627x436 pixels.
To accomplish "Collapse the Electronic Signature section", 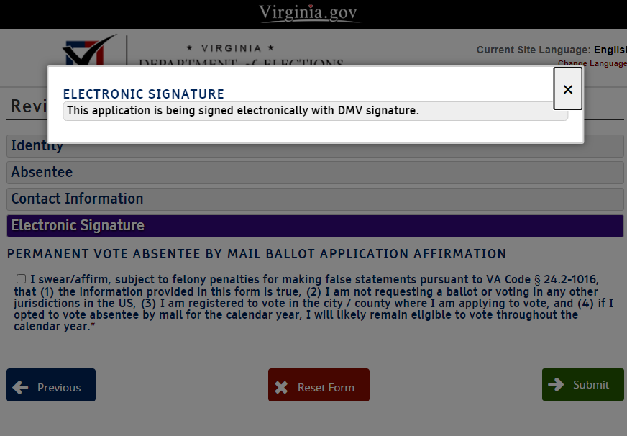I will [315, 226].
